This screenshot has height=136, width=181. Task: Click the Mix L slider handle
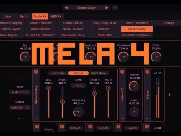49,88
